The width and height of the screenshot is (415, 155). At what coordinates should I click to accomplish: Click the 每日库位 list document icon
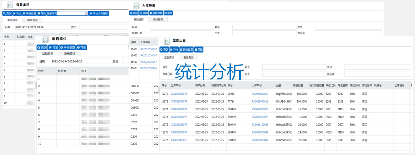click(x=45, y=40)
